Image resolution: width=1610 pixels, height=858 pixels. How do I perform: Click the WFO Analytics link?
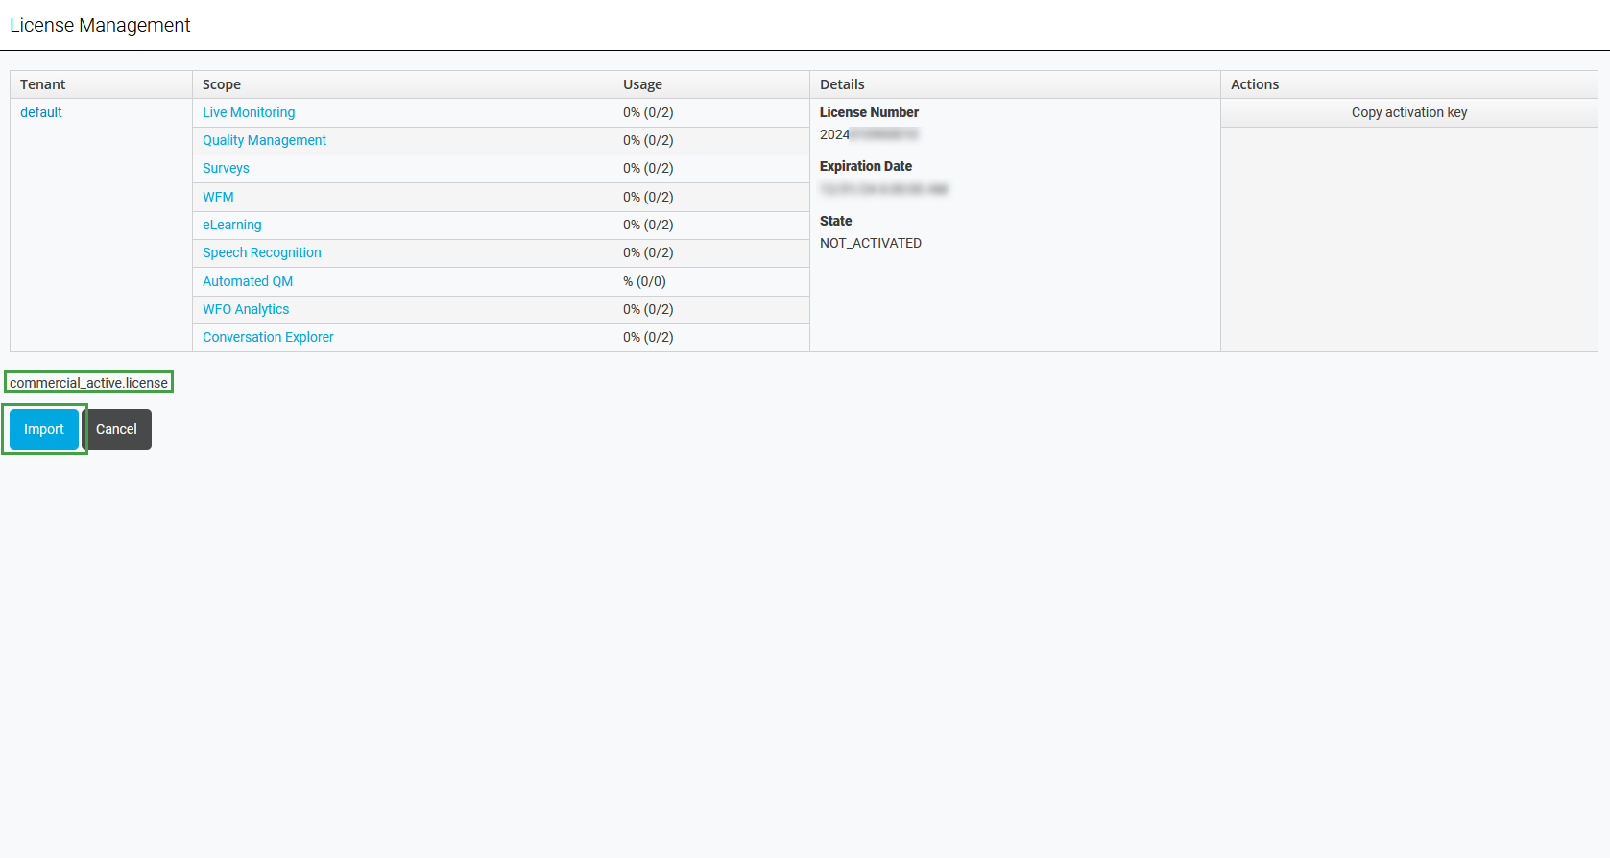pyautogui.click(x=246, y=309)
